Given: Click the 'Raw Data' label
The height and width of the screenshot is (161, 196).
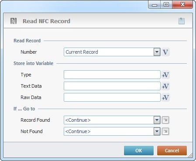Looking at the screenshot, I should [31, 97].
